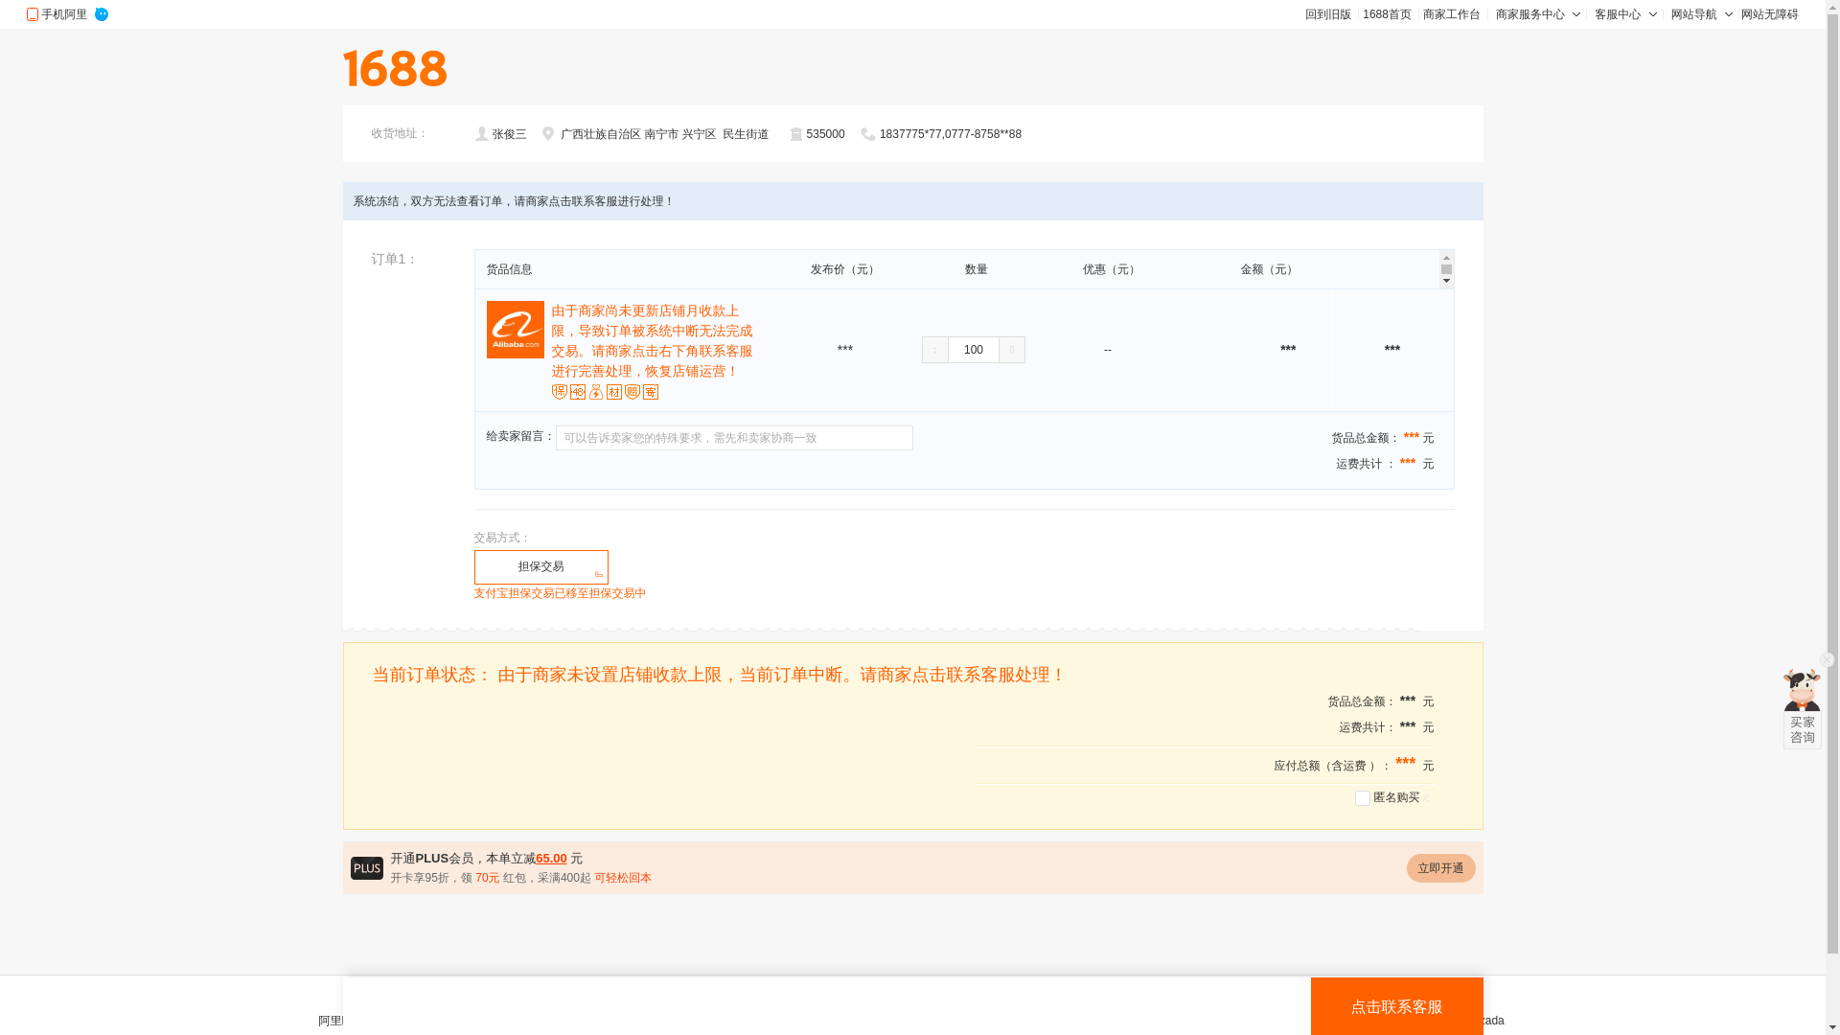Click recipient name 张俊三
Screen dimensions: 1840x1035
[510, 135]
